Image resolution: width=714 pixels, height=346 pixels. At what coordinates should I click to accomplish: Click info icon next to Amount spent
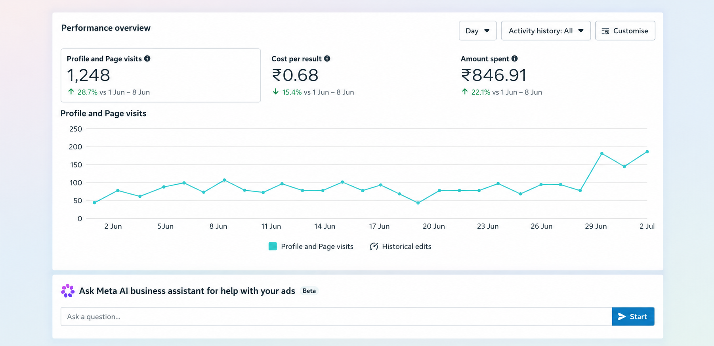point(515,59)
